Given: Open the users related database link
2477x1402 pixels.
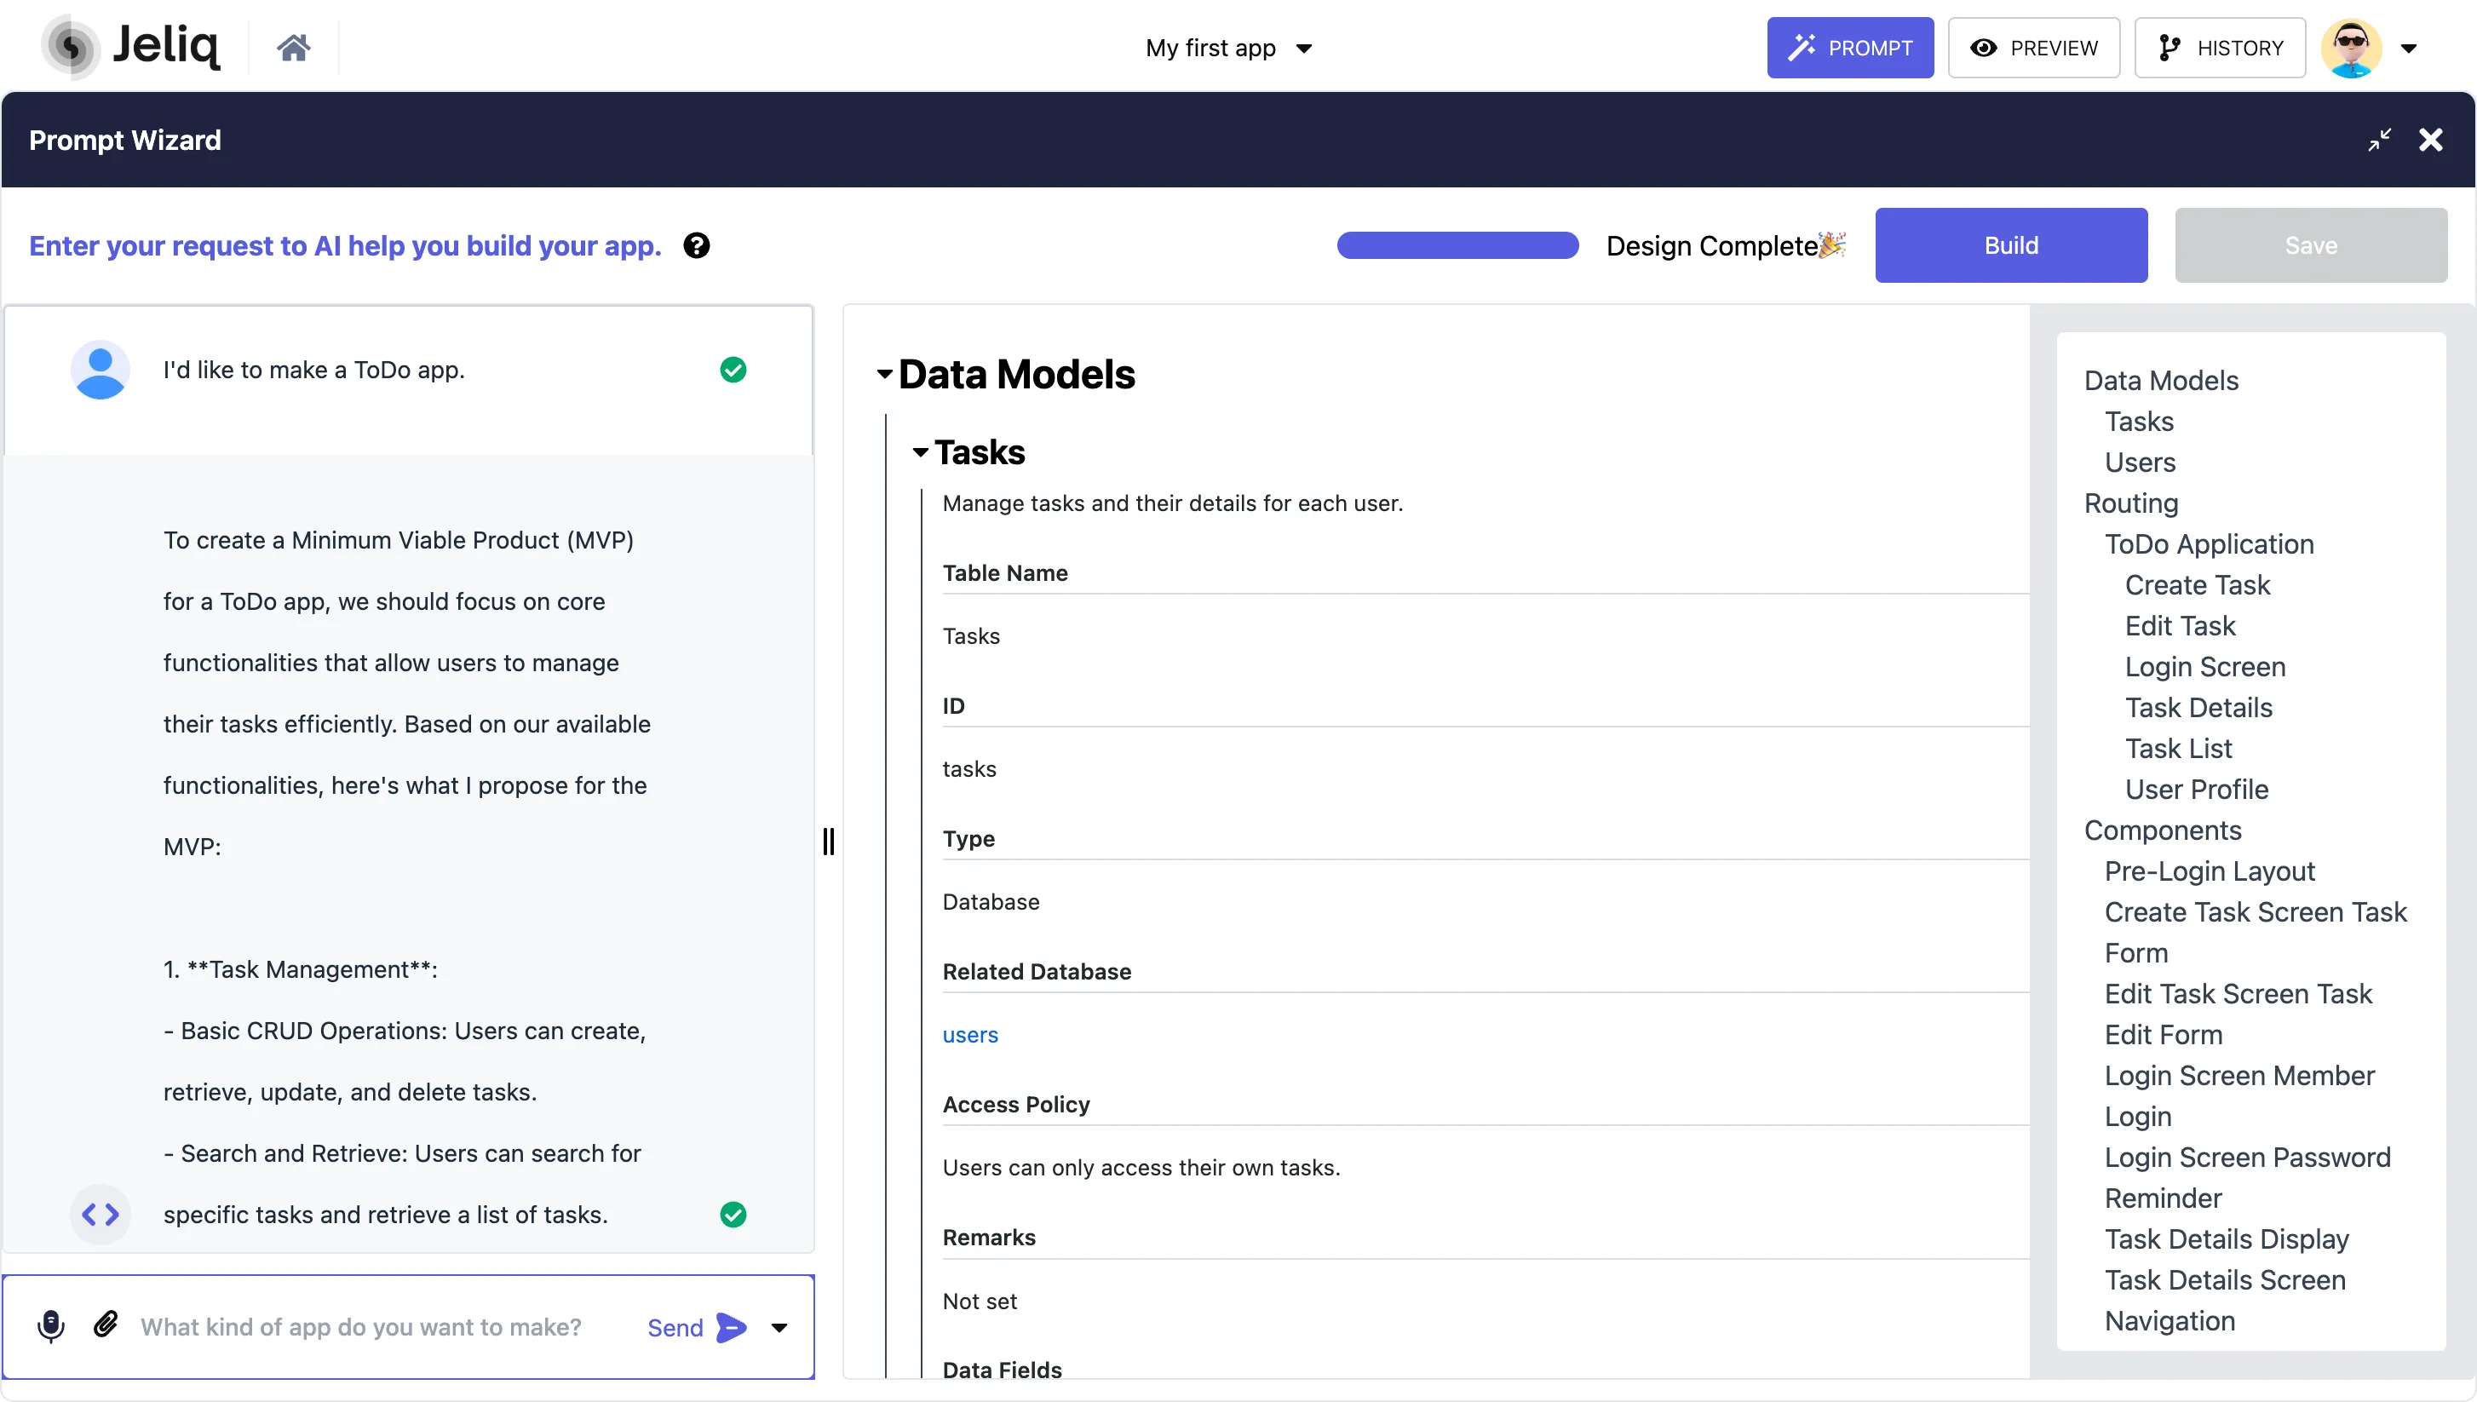Looking at the screenshot, I should pyautogui.click(x=969, y=1034).
